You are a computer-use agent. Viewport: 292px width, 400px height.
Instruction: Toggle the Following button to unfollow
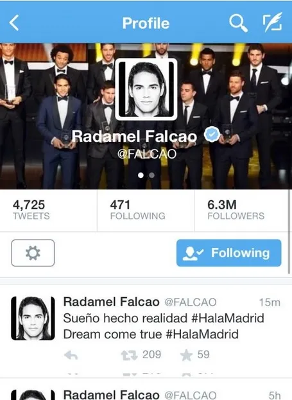228,253
